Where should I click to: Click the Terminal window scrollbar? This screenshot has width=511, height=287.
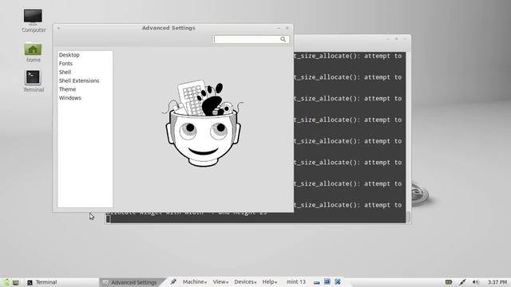point(408,136)
